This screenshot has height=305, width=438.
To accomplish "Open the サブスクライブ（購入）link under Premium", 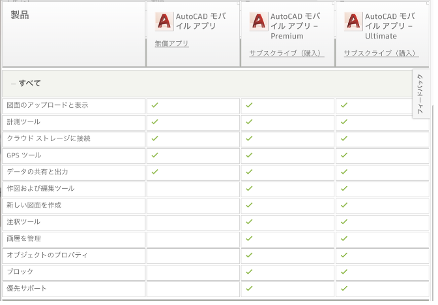I will (x=287, y=53).
